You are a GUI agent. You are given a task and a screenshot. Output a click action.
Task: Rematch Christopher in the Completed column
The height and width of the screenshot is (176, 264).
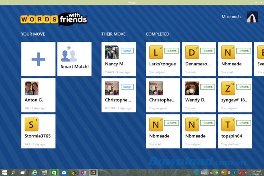pos(171,87)
